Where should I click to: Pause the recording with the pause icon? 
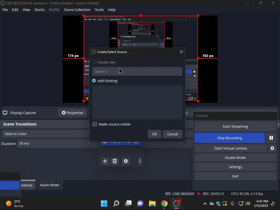pos(271,138)
